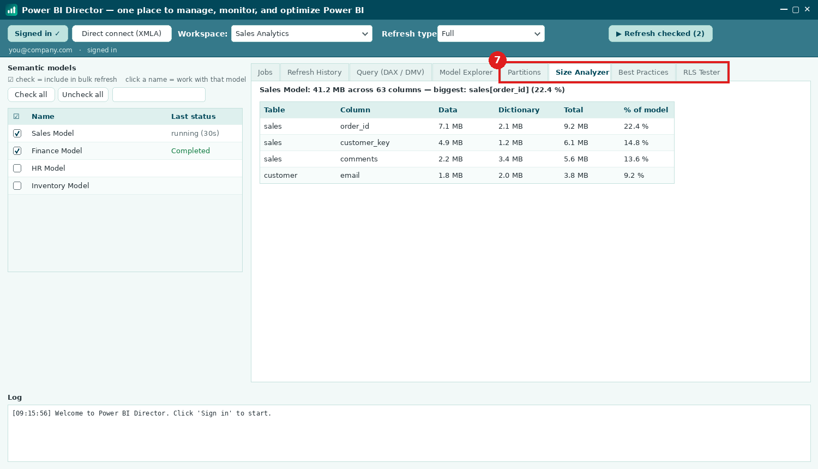Select HR Model name in list
Image resolution: width=818 pixels, height=469 pixels.
[49, 169]
